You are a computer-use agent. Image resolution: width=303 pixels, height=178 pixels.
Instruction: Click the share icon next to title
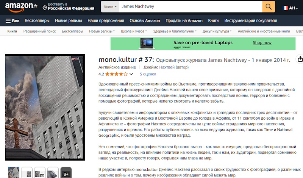coord(300,59)
